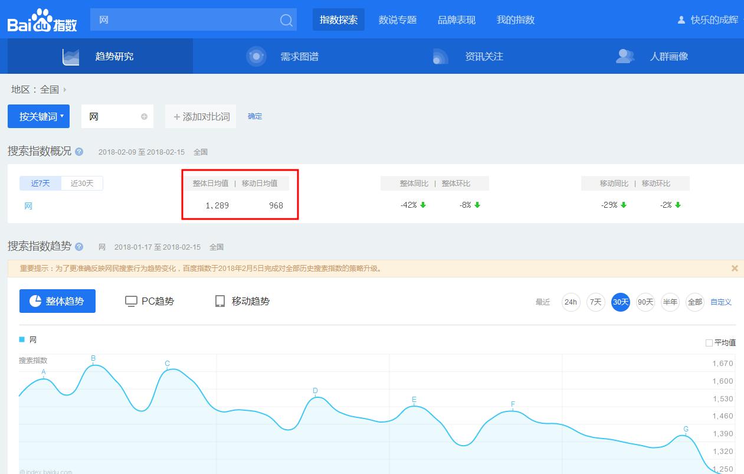Image resolution: width=744 pixels, height=474 pixels.
Task: Open the 品牌表现 menu
Action: [x=457, y=19]
